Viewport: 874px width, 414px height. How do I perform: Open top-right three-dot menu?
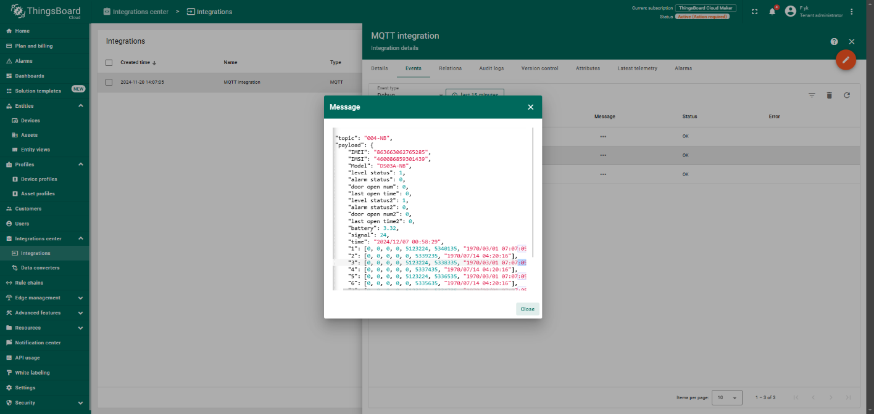[x=852, y=12]
